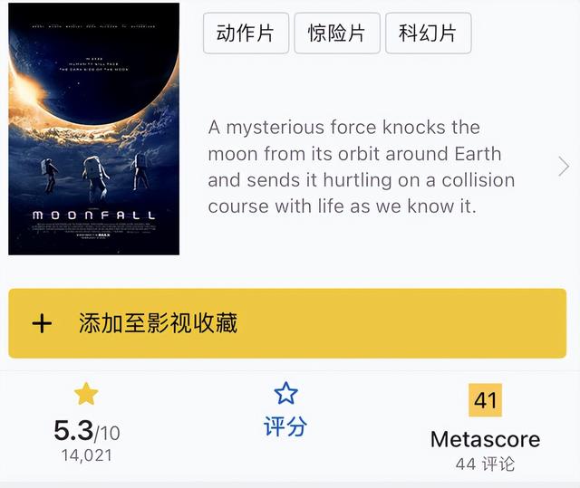Open the Moonfall poster image
This screenshot has width=580, height=488.
pyautogui.click(x=94, y=129)
